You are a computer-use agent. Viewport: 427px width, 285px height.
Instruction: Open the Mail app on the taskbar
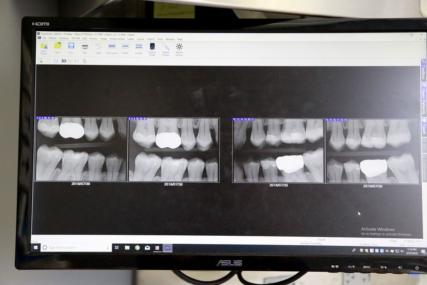(x=147, y=248)
